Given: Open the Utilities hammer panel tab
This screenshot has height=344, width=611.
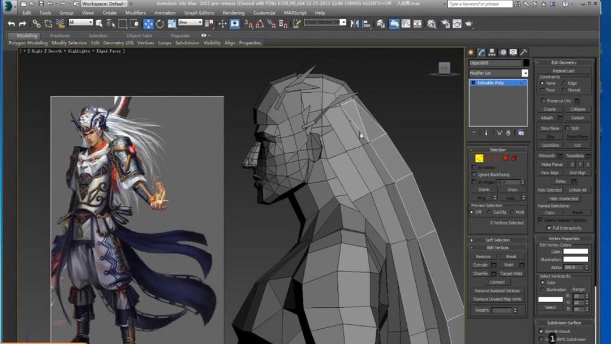Looking at the screenshot, I should [x=524, y=52].
